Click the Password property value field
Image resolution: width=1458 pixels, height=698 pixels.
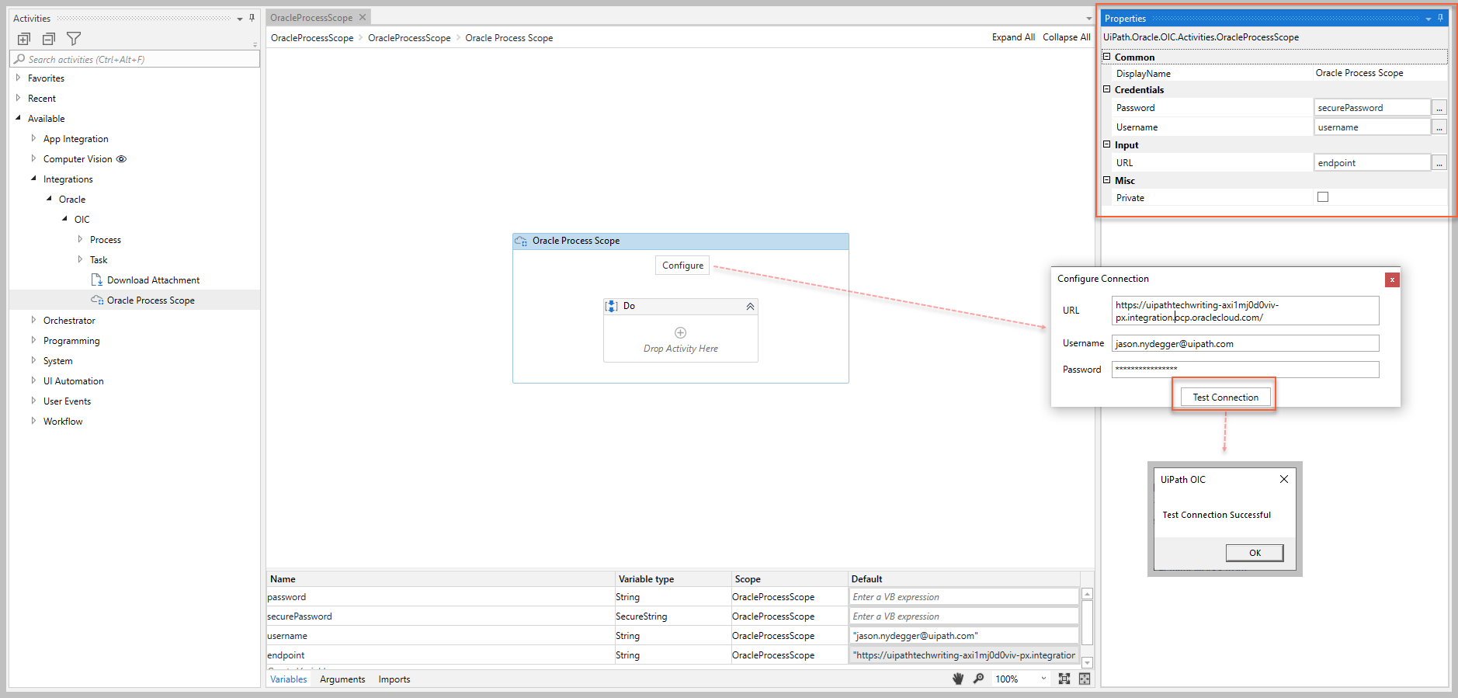(x=1372, y=108)
